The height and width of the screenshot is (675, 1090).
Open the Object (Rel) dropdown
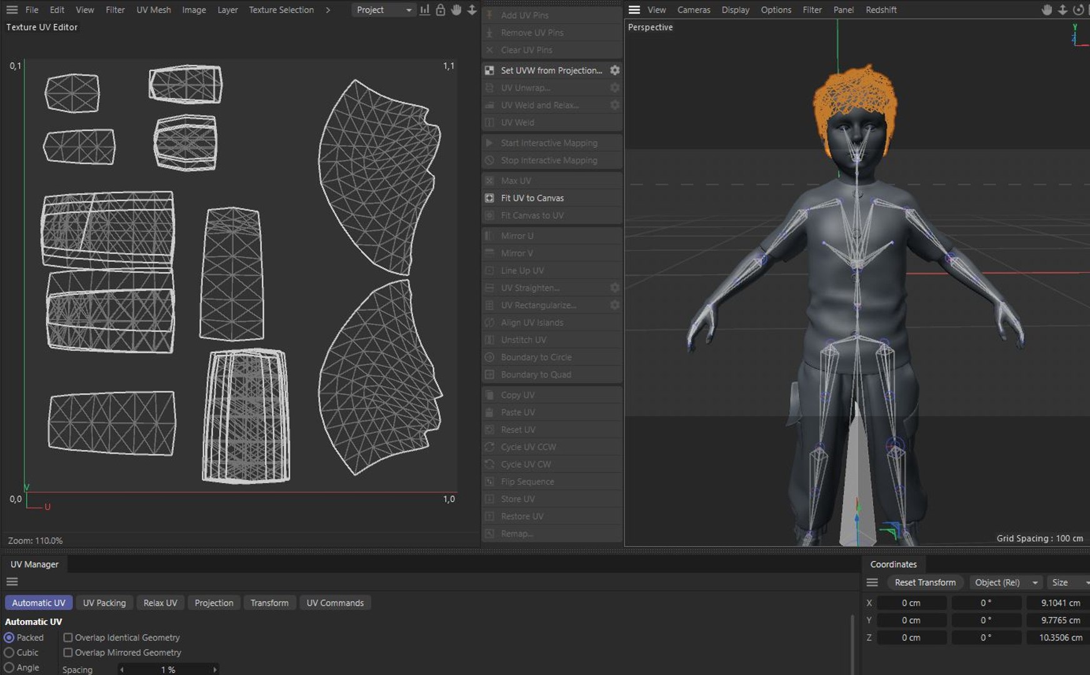tap(1006, 582)
